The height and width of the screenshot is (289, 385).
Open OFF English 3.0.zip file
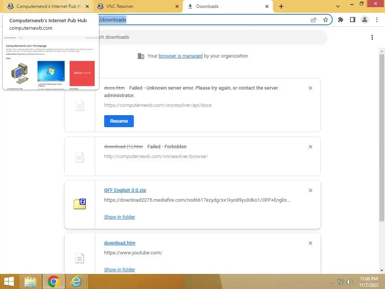coord(125,190)
